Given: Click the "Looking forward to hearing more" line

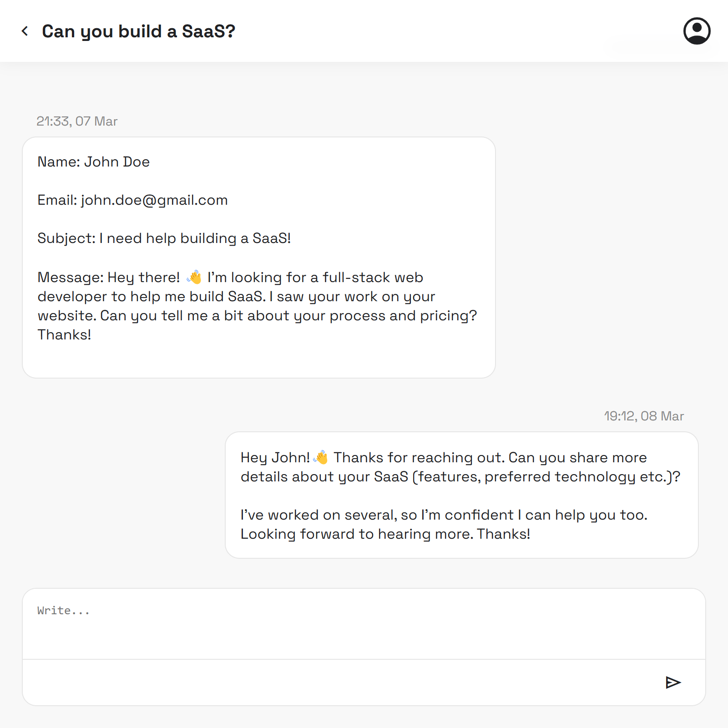Looking at the screenshot, I should click(385, 534).
